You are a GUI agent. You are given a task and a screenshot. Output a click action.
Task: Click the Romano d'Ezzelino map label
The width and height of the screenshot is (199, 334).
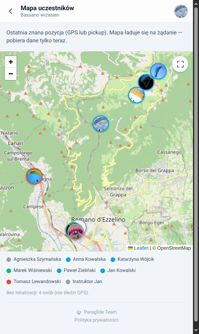[x=98, y=220]
